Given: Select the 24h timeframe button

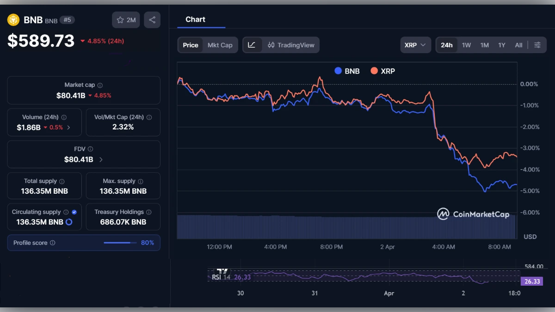Looking at the screenshot, I should click(x=446, y=45).
